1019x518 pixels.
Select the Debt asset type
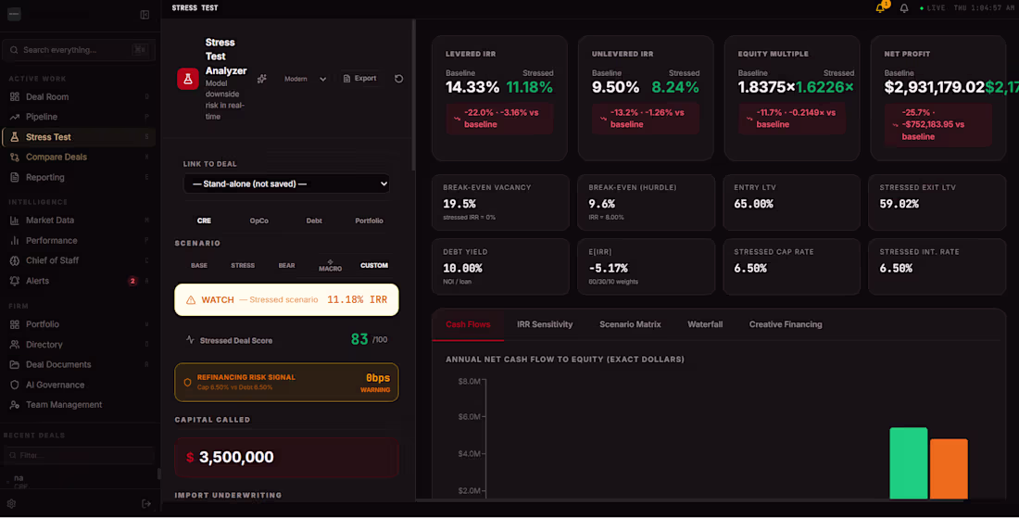[314, 221]
